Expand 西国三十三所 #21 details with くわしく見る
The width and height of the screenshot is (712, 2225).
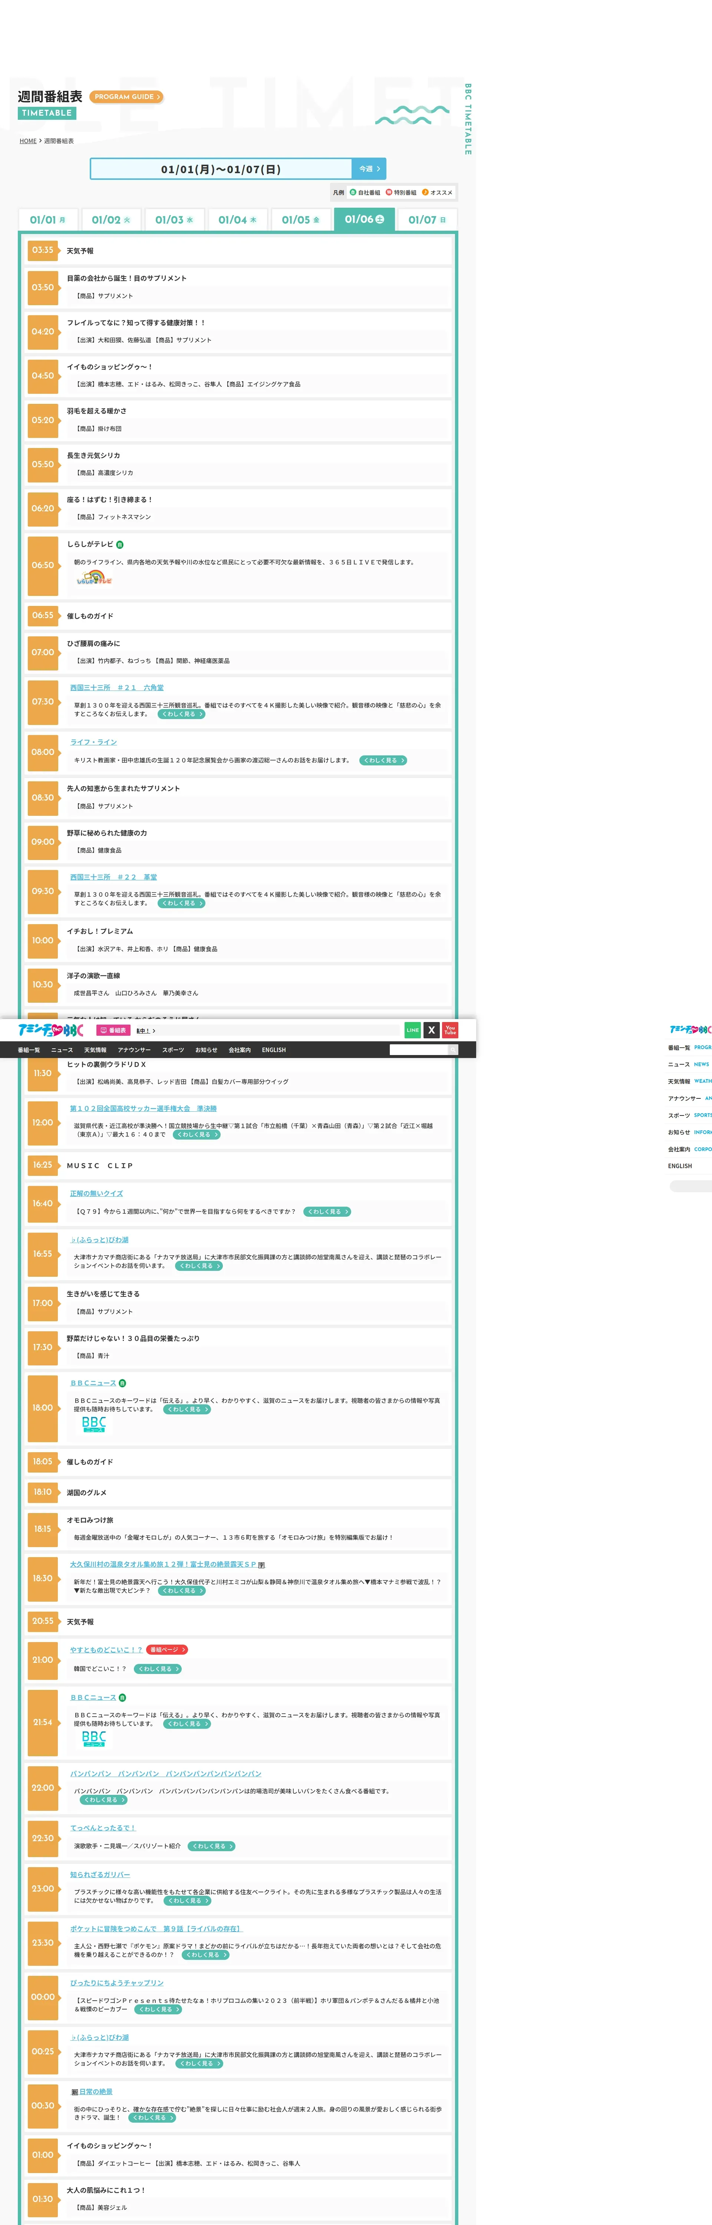(x=181, y=714)
